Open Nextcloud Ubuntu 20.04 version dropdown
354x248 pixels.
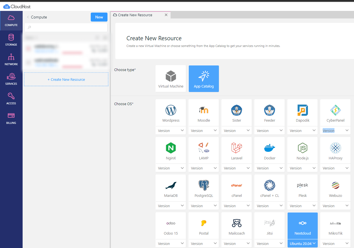302,244
